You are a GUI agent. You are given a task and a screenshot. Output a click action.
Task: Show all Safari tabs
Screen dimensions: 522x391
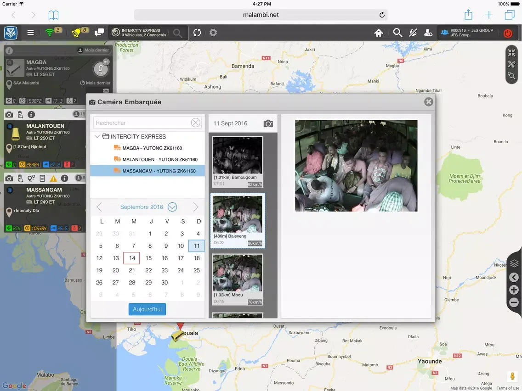[x=509, y=15]
